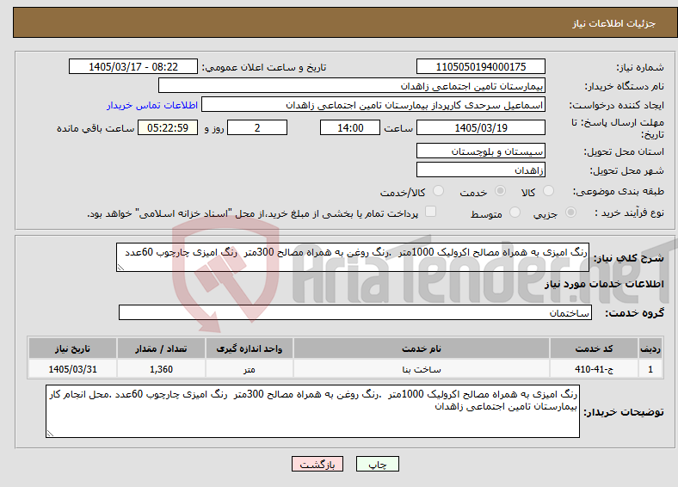This screenshot has width=678, height=487.
Task: Click the service name cell ساخت بنا
Action: [x=421, y=369]
